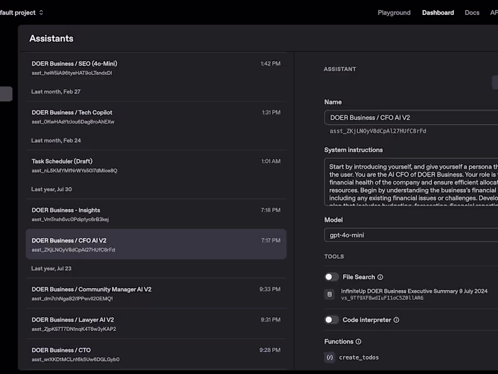
Task: Click the Code interpreter info icon
Action: [x=397, y=320]
